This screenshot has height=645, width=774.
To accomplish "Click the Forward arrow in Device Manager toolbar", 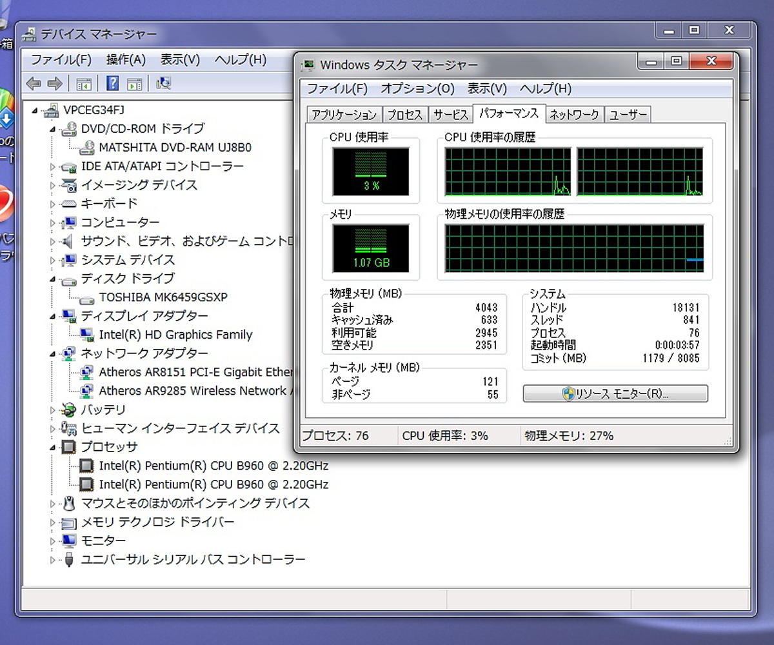I will [x=55, y=83].
